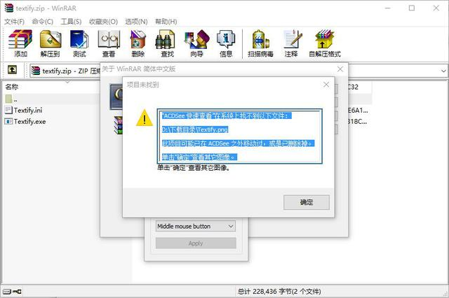This screenshot has height=298, width=449.
Task: Close the 关于 WinRAR dialog
Action: [x=340, y=69]
